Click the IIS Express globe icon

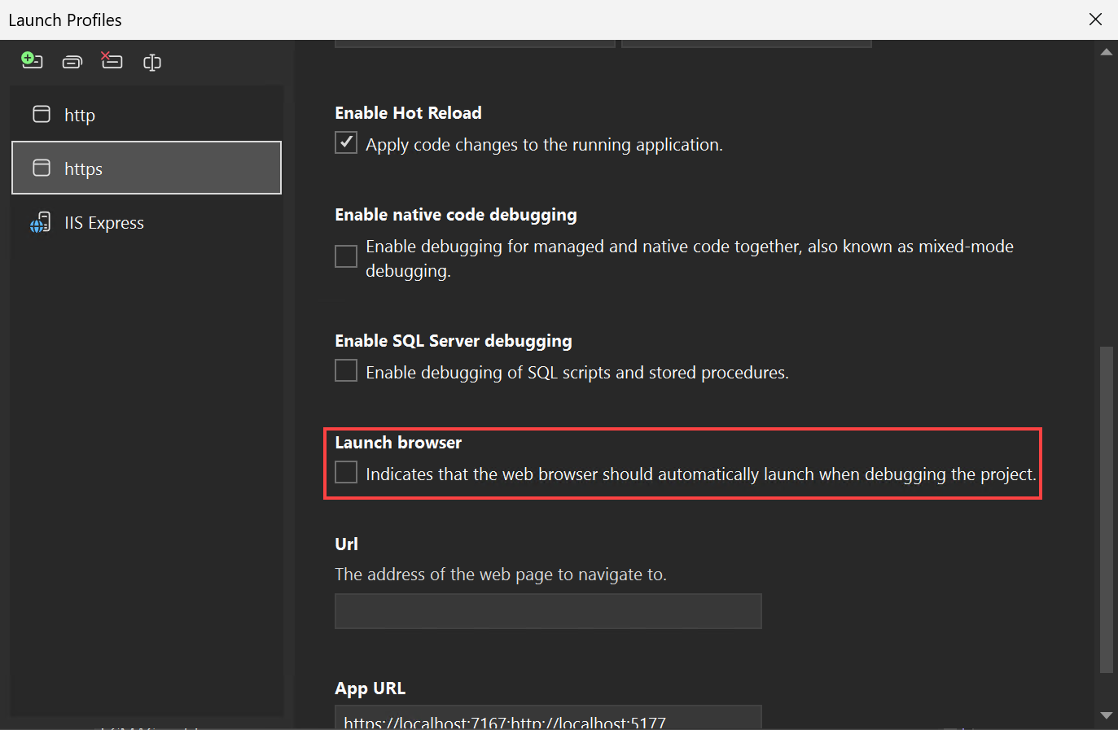click(x=41, y=221)
